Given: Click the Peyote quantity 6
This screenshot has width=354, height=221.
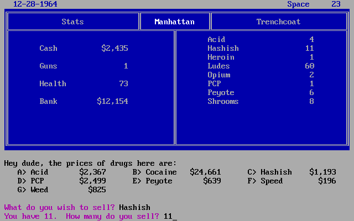Looking at the screenshot, I should click(311, 92).
